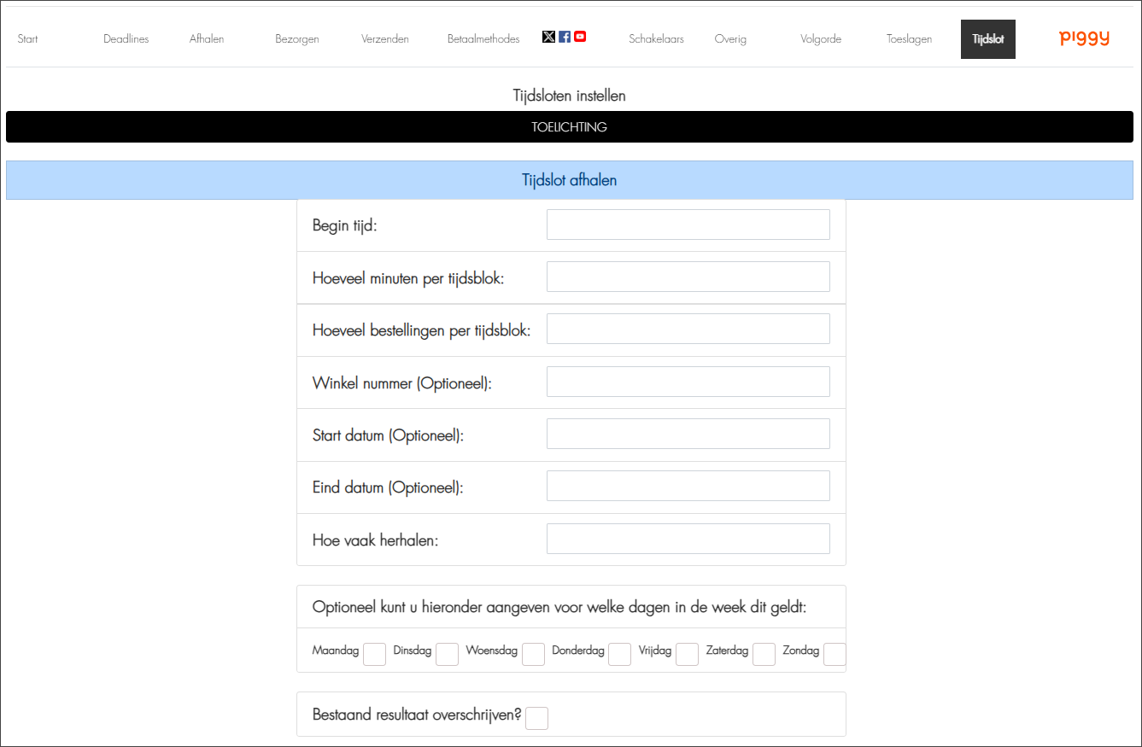Focus the 'Winkel nummer (Optioneel)' input
This screenshot has width=1142, height=747.
688,382
